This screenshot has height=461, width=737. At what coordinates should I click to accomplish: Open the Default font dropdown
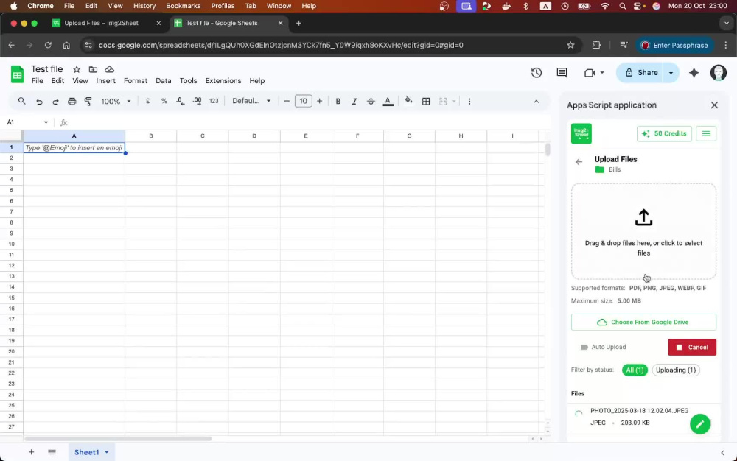point(251,101)
